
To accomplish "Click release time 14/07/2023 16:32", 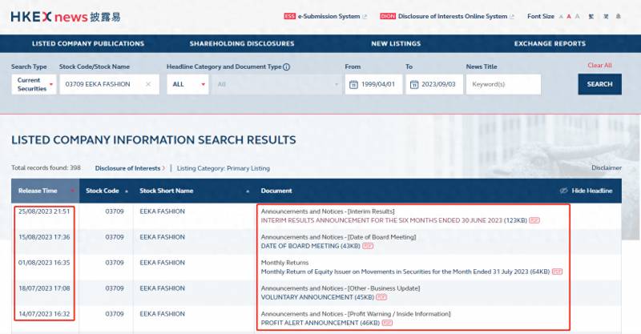I will click(x=44, y=314).
